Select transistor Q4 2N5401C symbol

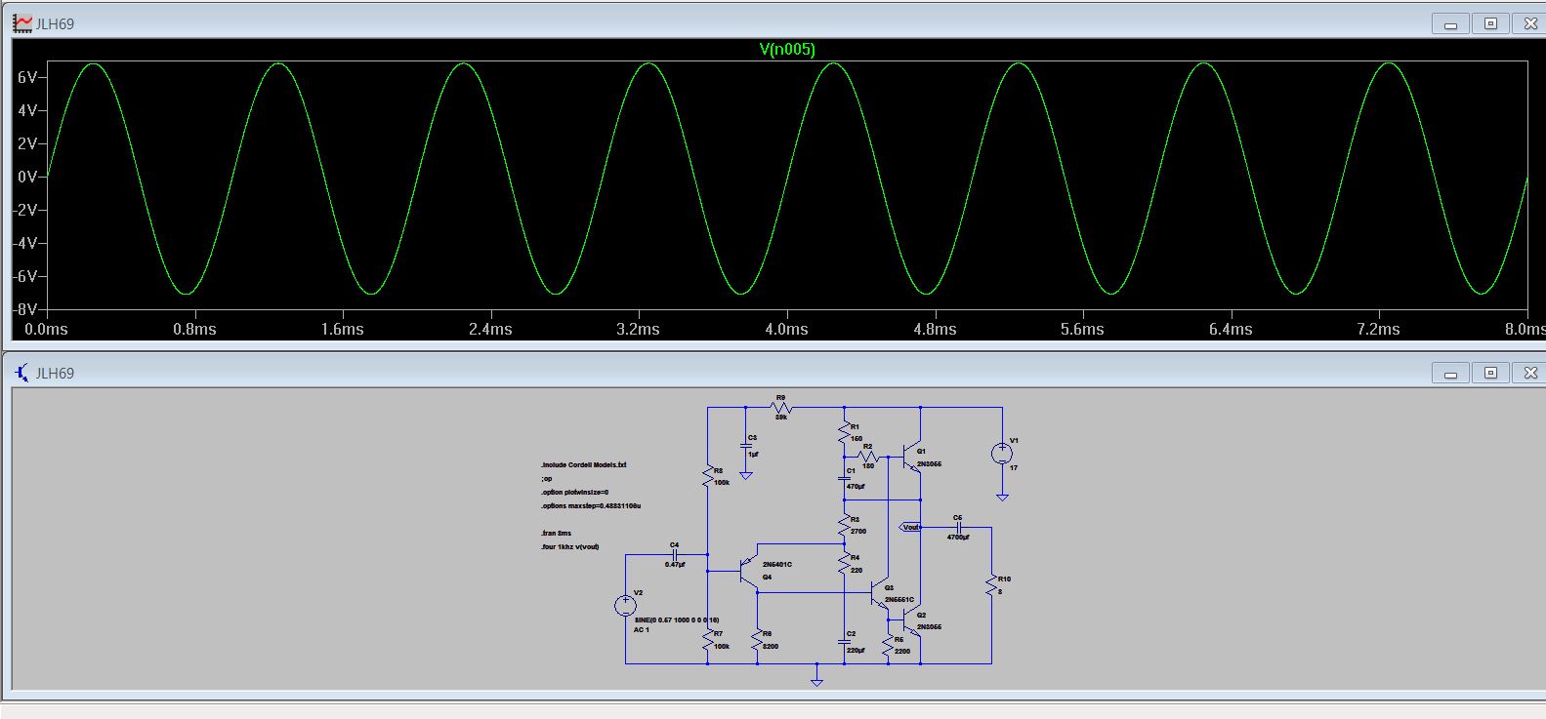click(749, 572)
